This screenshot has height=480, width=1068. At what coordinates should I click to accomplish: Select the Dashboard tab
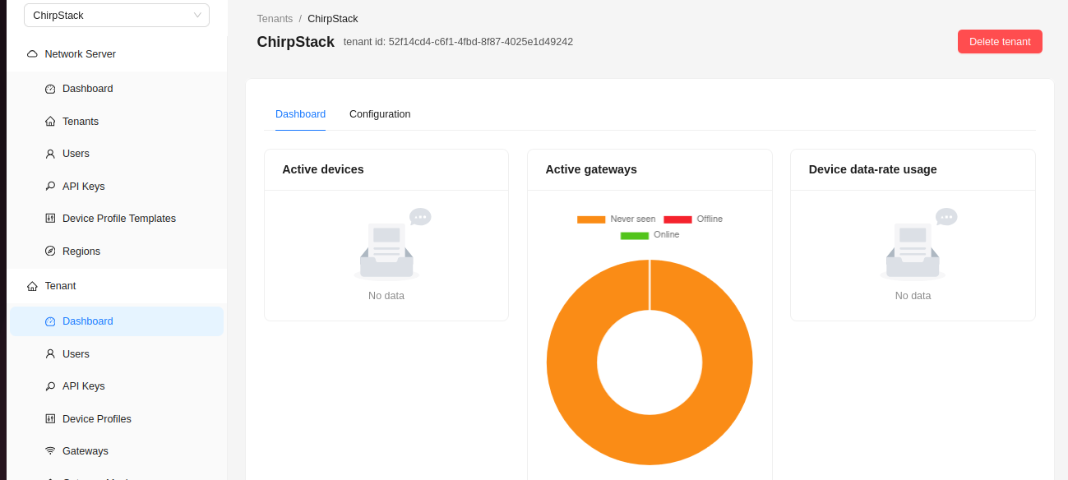300,114
